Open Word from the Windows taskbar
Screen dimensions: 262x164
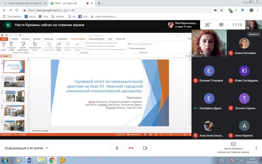coord(30,161)
